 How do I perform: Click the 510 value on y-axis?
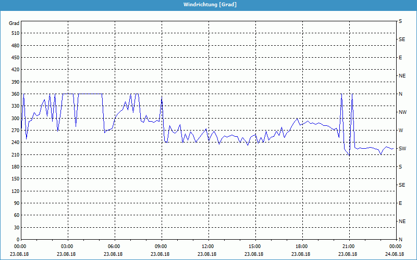coord(15,33)
